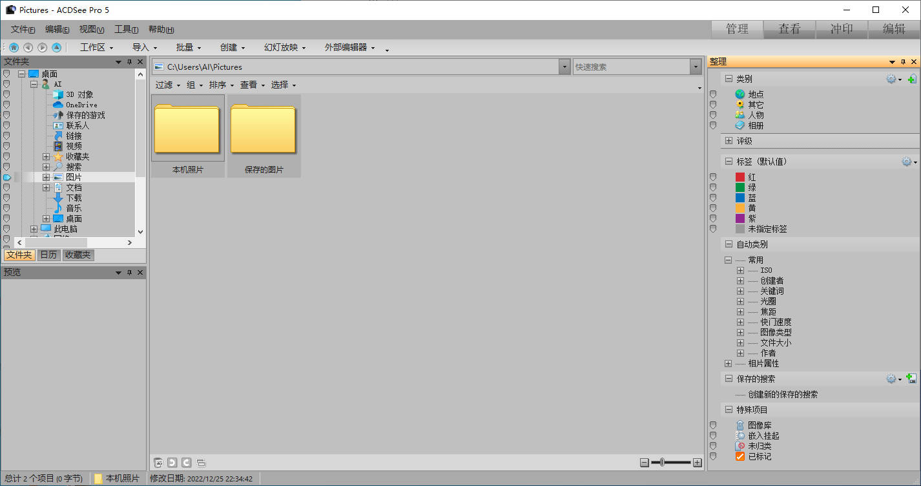Screen dimensions: 921x486
Task: Click the 图像库 icon in special items
Action: (740, 425)
